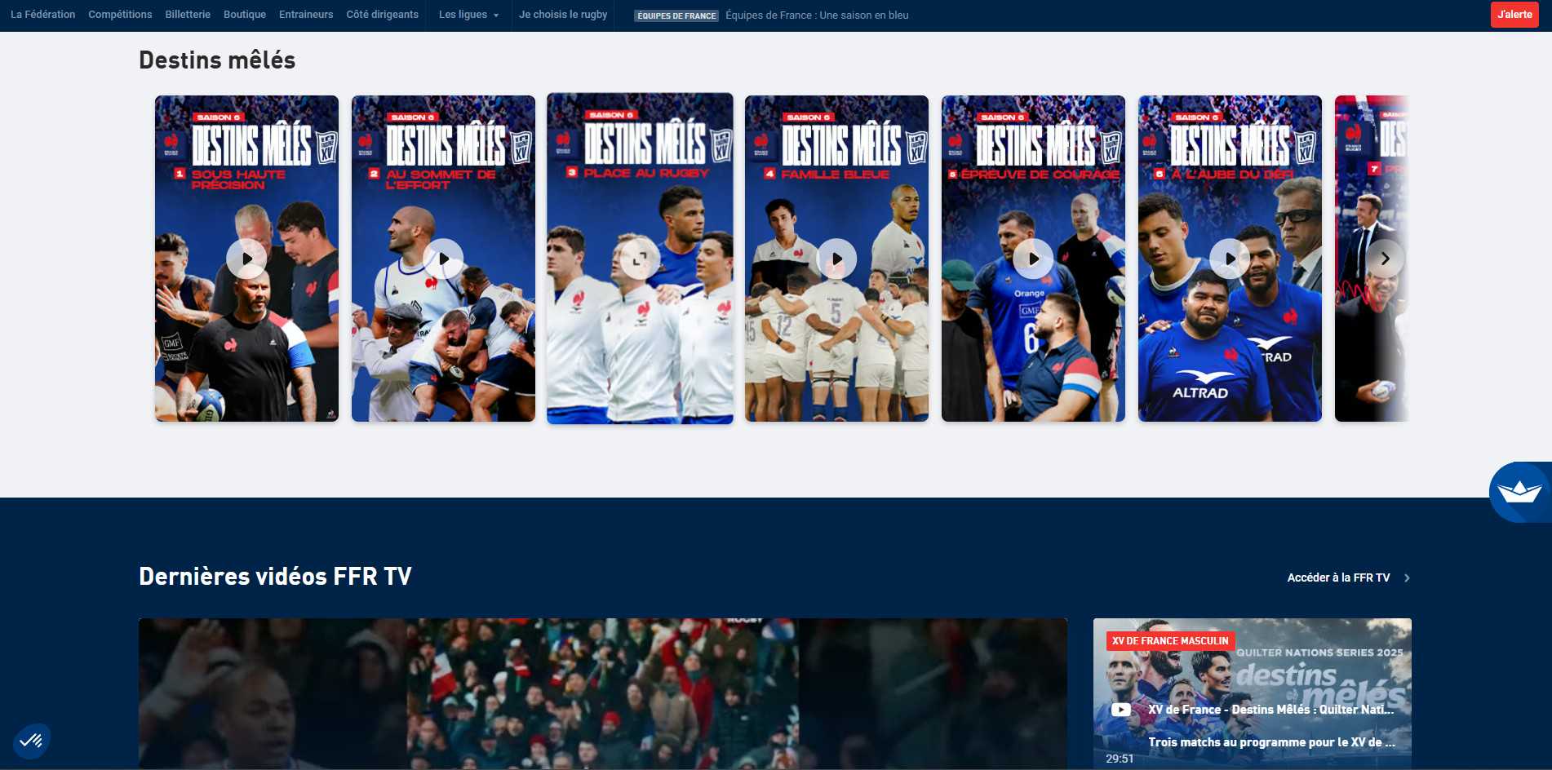Click the double-checkmark badge in the corner
The image size is (1552, 770).
[x=32, y=741]
